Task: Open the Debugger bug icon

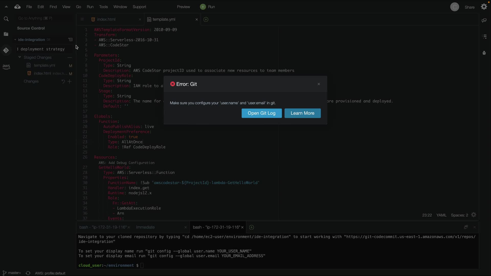Action: pyautogui.click(x=484, y=53)
